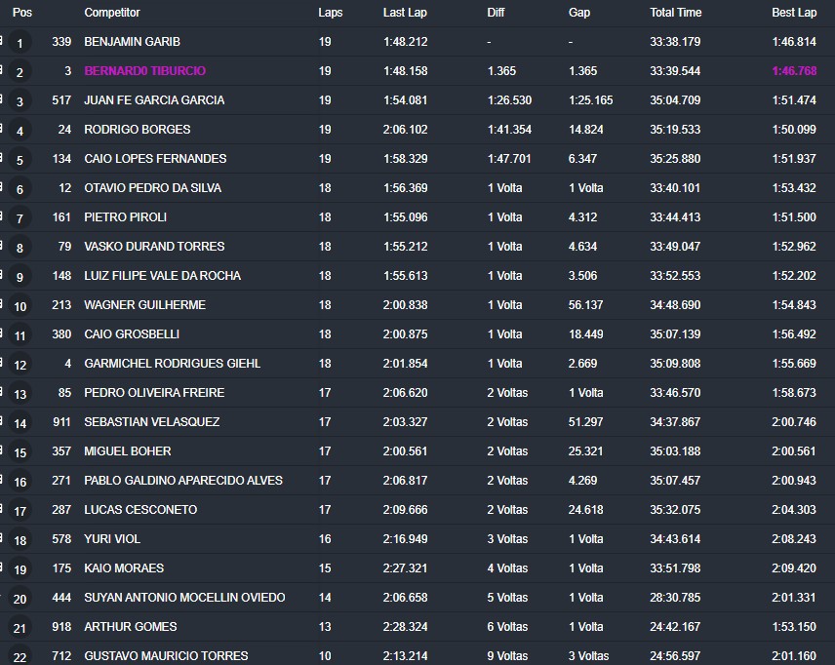
Task: Select highlighted competitor Bernardo Tiburcio
Action: [x=144, y=71]
